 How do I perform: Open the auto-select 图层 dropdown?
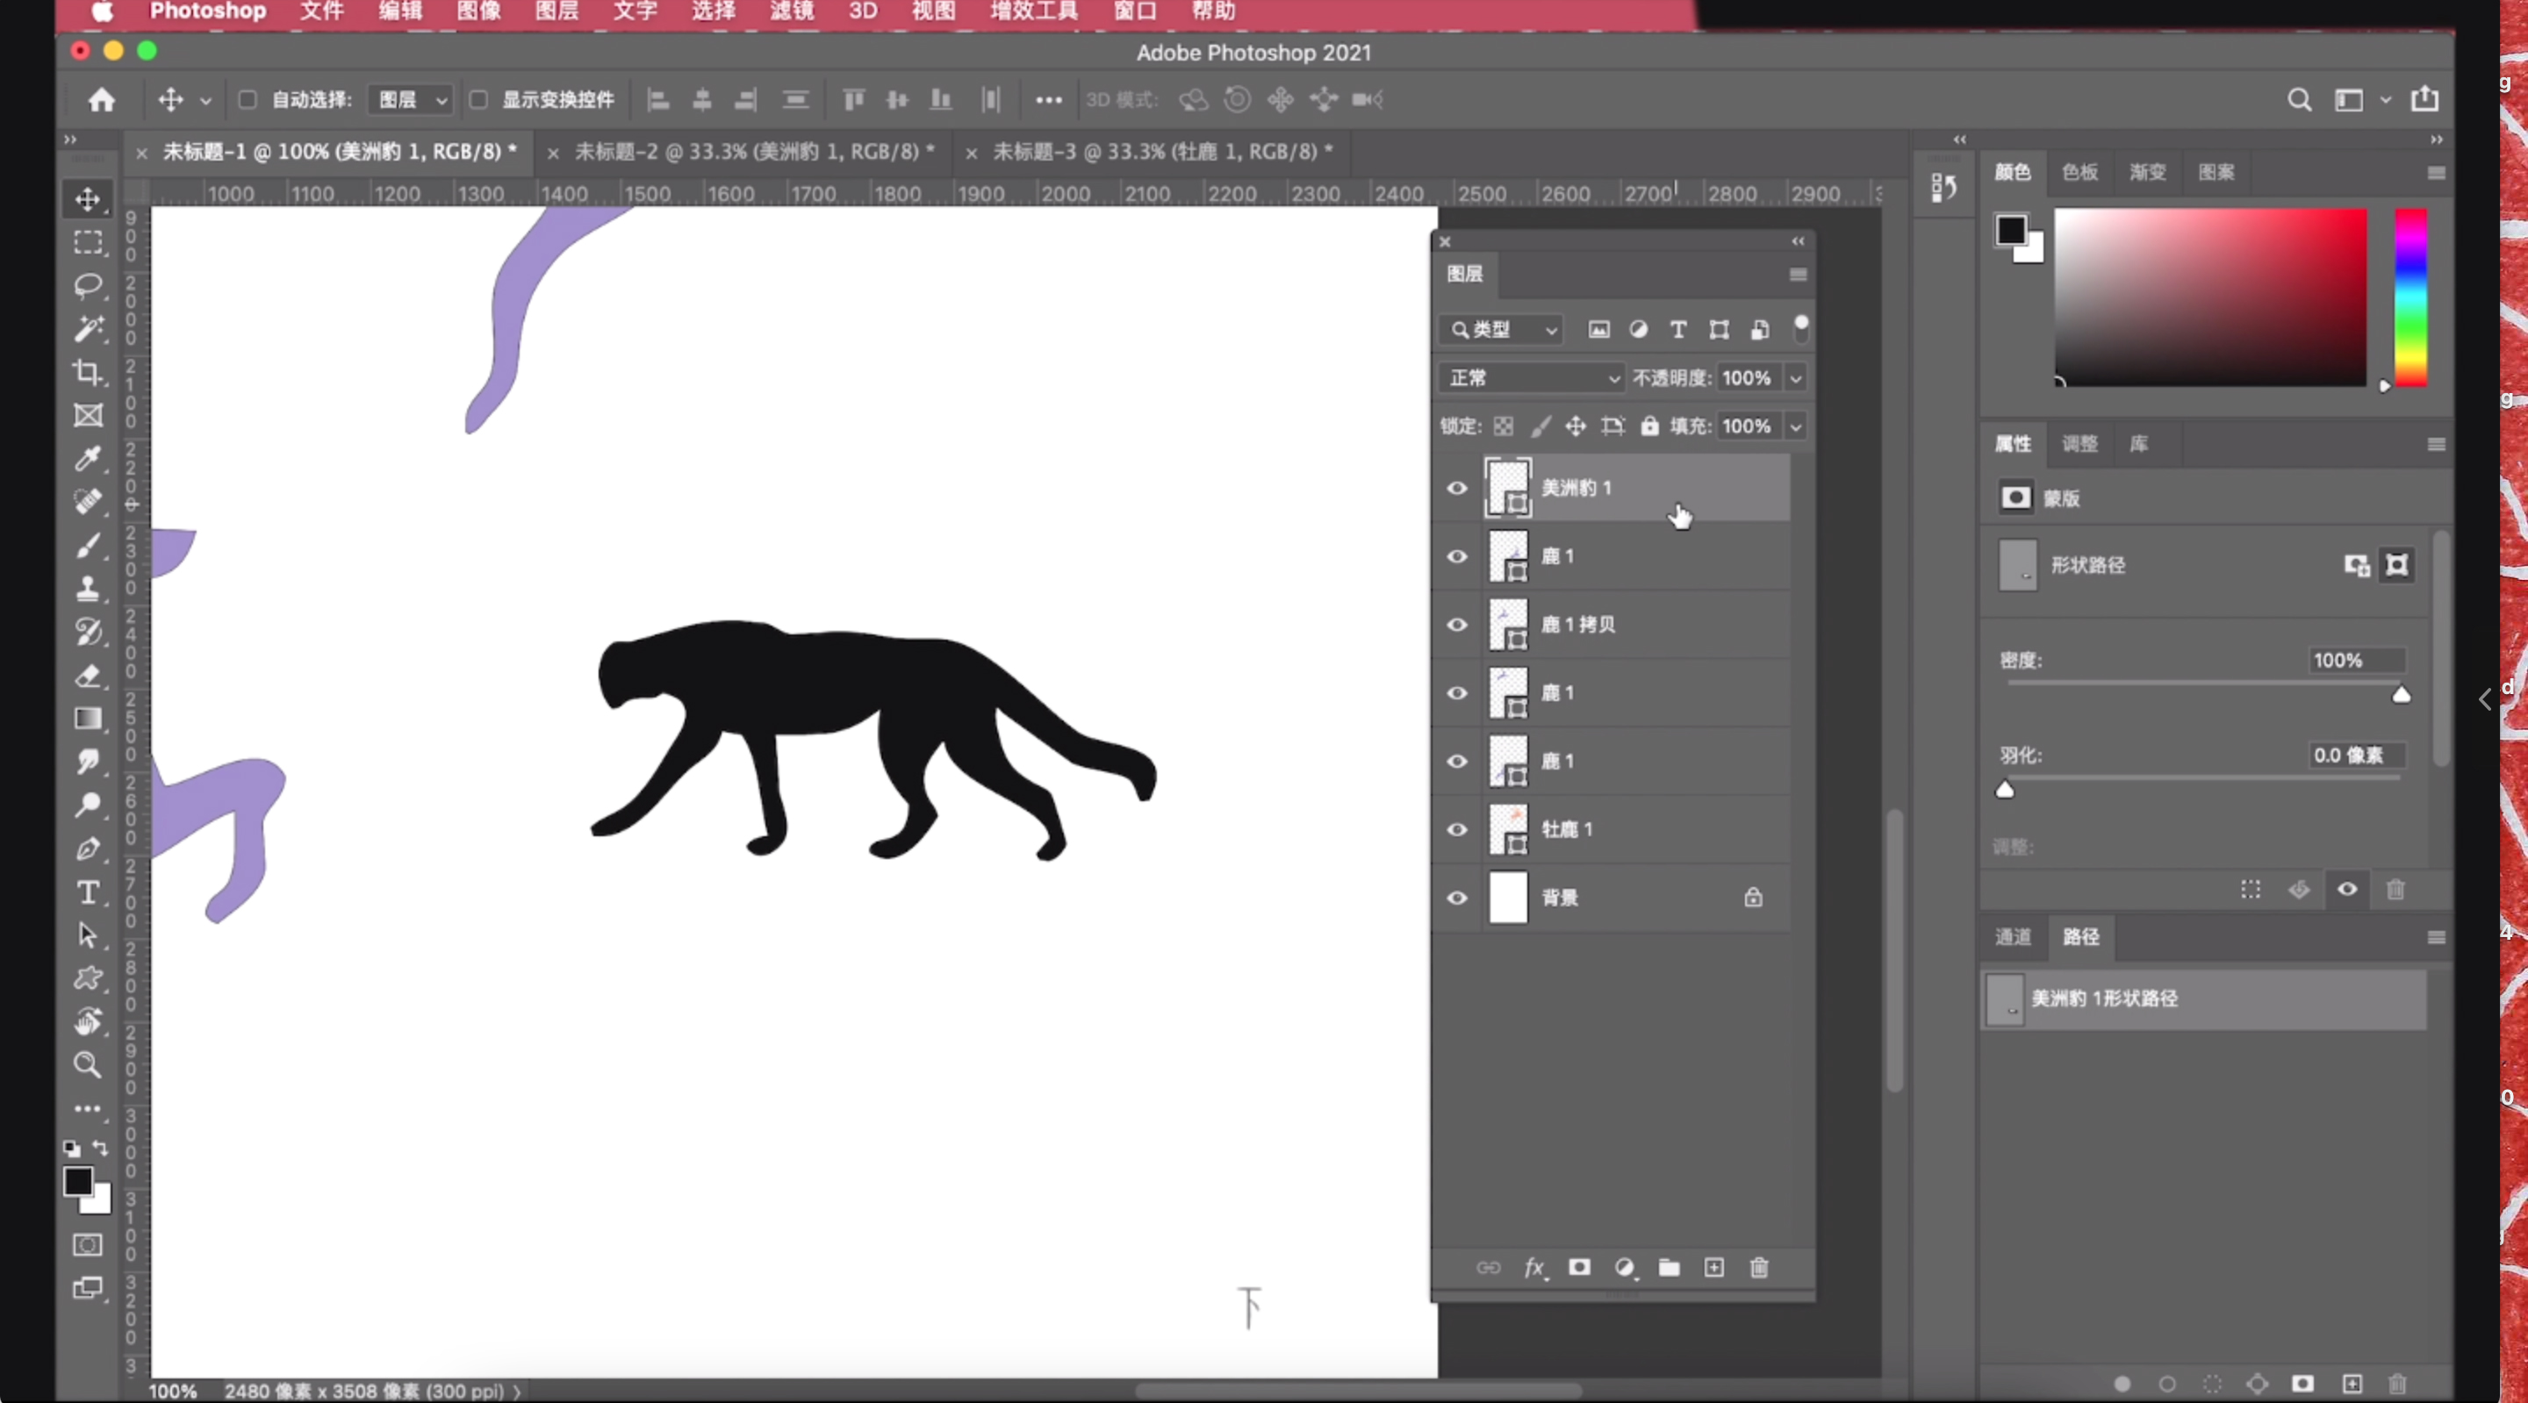point(411,99)
